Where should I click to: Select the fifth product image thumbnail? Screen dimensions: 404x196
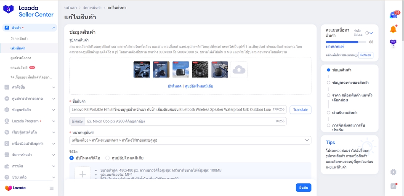220,69
